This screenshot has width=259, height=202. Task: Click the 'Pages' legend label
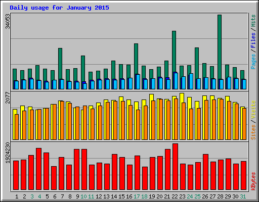click(253, 62)
